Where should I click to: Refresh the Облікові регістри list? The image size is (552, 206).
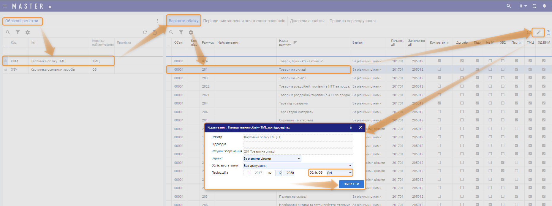click(x=145, y=32)
